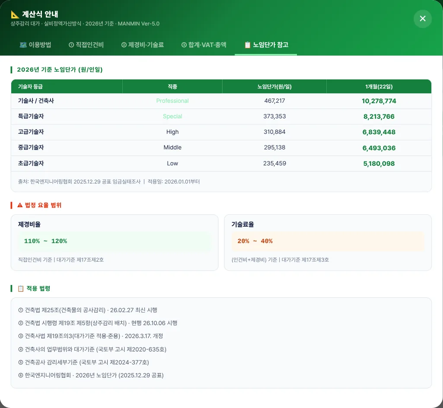
Task: Click the 373,353 daily rate value
Action: tap(274, 116)
